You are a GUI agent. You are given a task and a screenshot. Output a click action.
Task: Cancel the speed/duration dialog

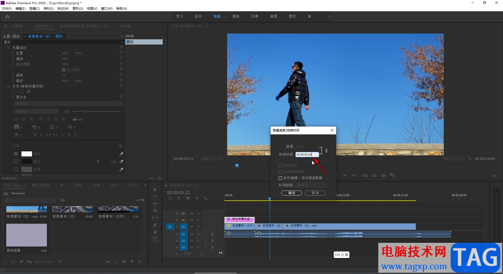click(315, 193)
